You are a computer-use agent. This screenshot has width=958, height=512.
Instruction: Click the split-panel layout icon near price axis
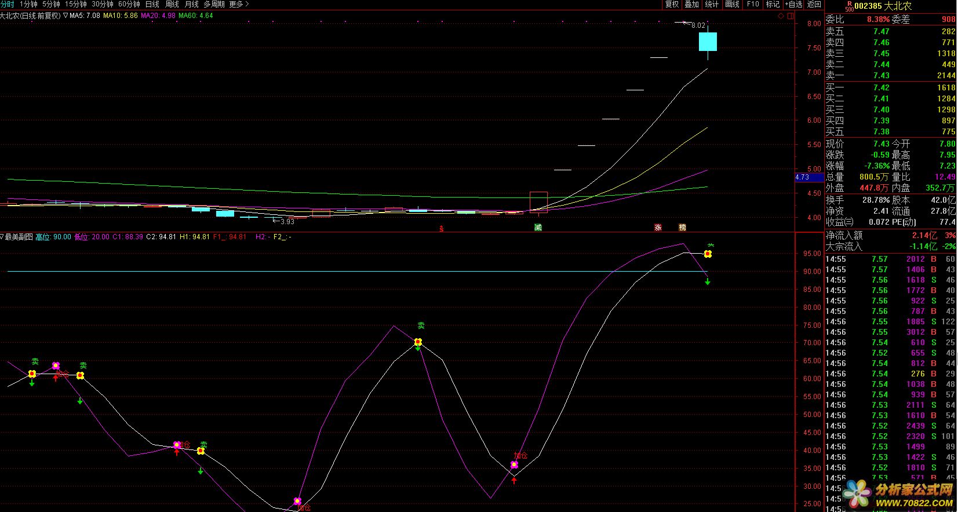789,16
